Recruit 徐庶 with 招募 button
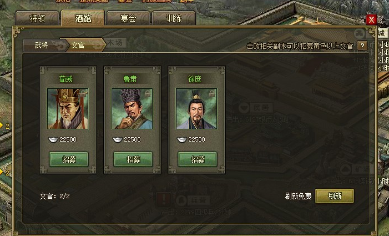Image resolution: width=389 pixels, height=236 pixels. click(198, 159)
